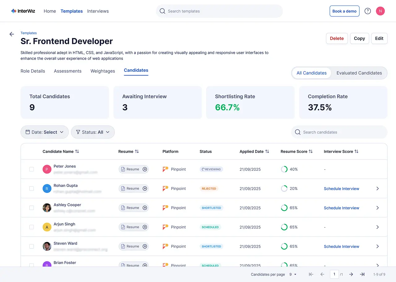Click the last-page arrow in pagination

362,274
